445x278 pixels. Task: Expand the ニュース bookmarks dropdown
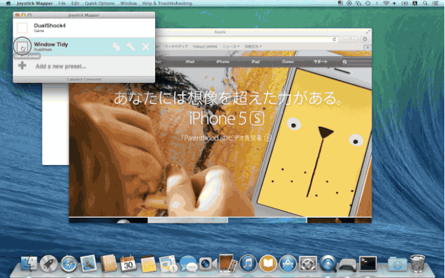231,46
